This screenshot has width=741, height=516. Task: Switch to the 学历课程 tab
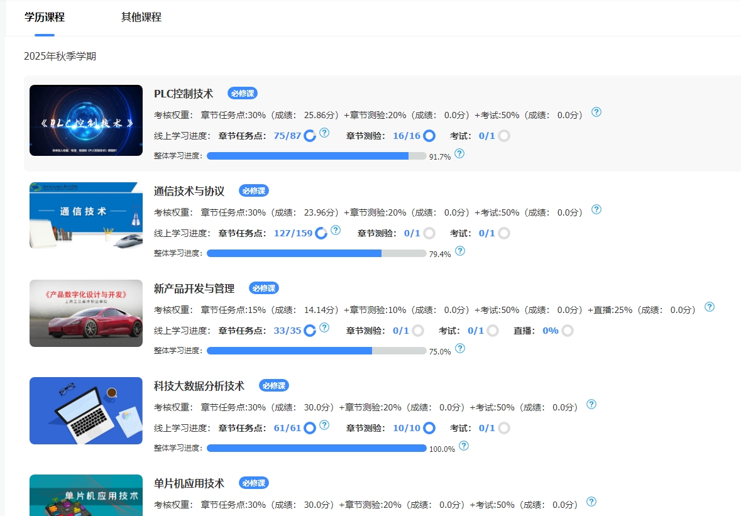[x=45, y=18]
